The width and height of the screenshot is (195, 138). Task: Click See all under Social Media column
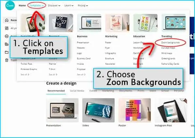coord(25,75)
